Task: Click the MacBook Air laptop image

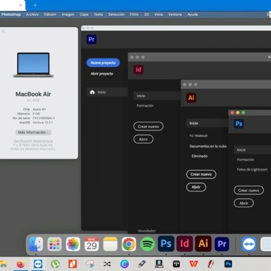Action: coord(33,64)
